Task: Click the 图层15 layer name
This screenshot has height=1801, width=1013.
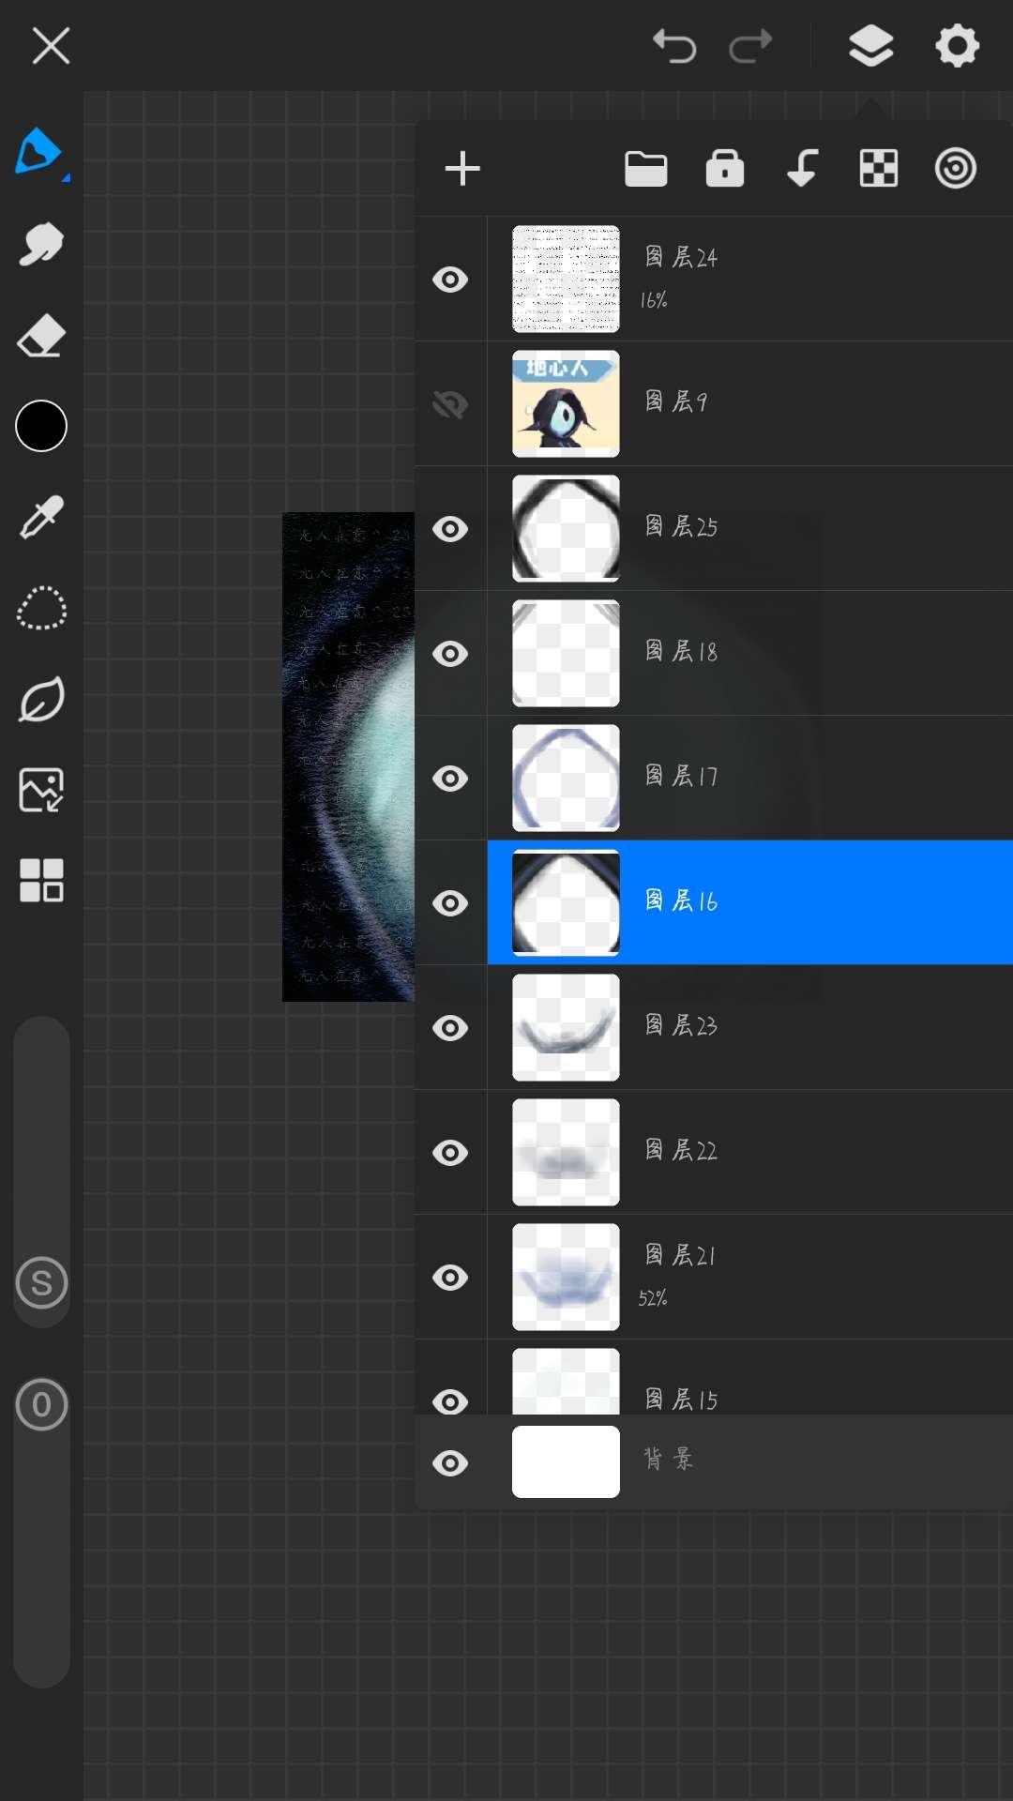Action: click(681, 1400)
